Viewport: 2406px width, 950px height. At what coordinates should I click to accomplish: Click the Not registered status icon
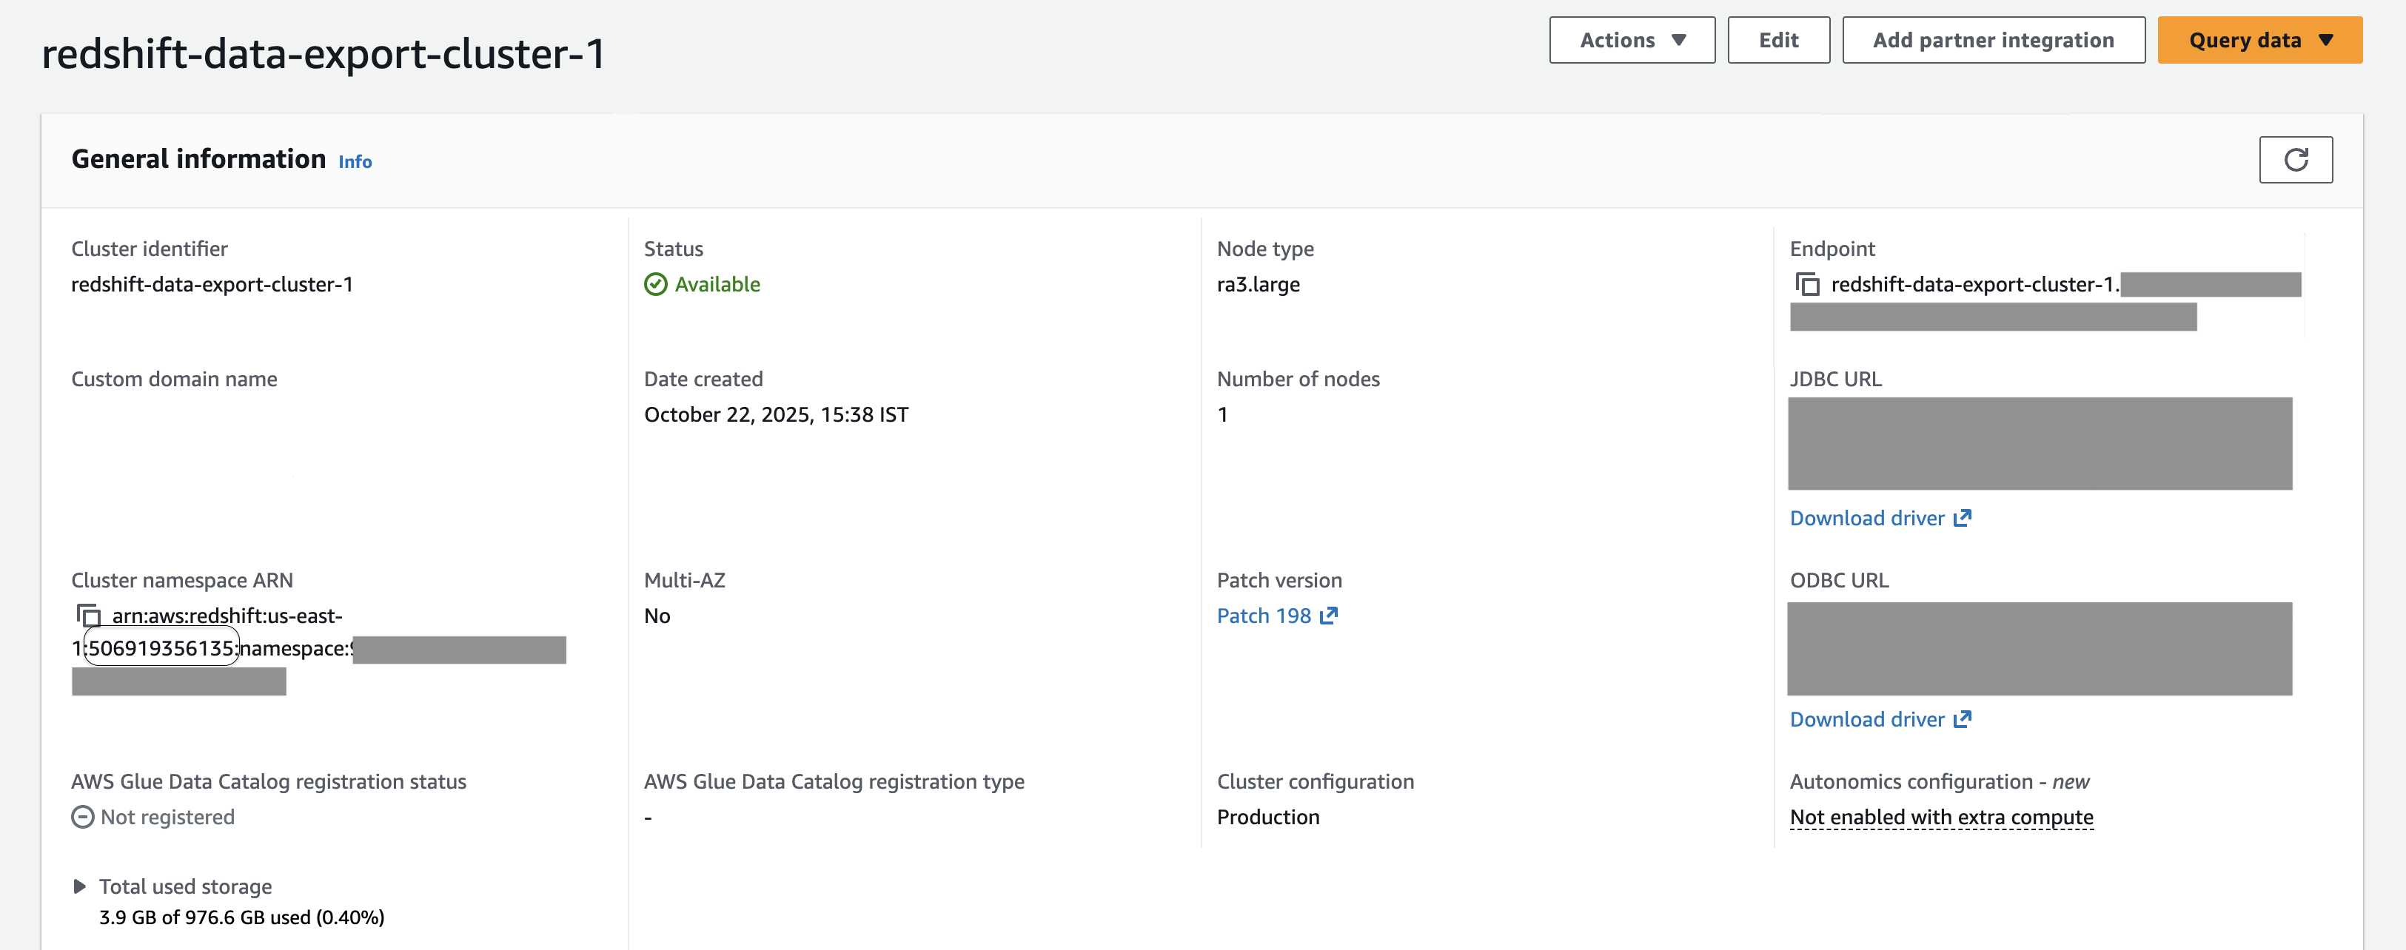coord(82,817)
